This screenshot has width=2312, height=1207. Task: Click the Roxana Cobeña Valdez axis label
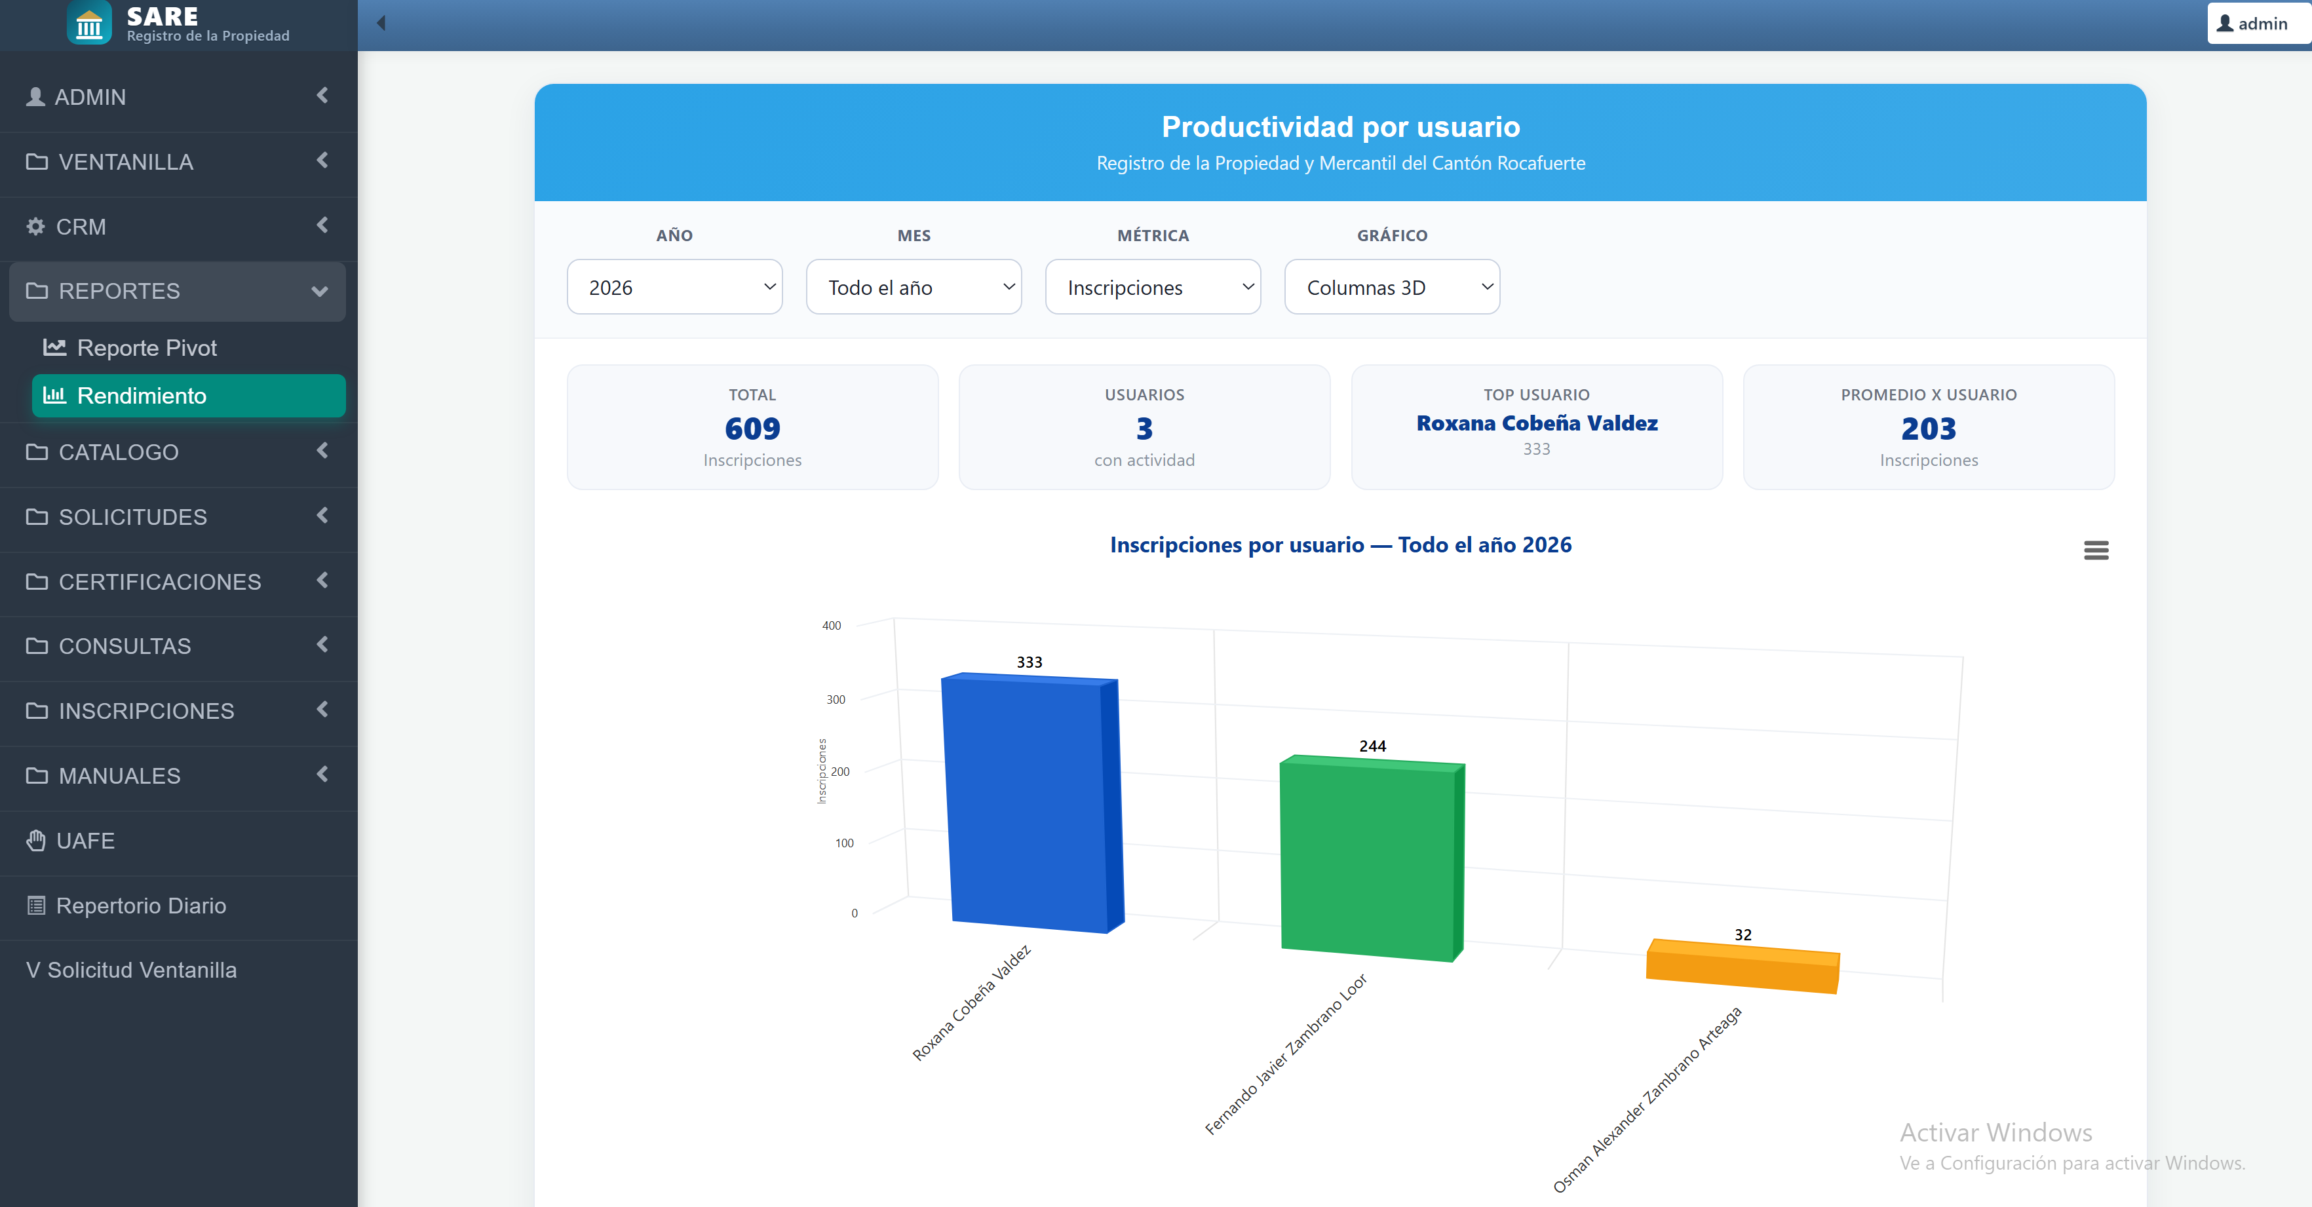pyautogui.click(x=972, y=1003)
